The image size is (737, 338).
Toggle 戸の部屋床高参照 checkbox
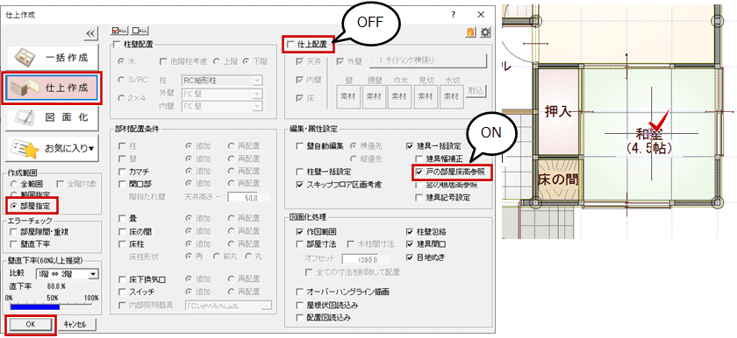pos(419,173)
